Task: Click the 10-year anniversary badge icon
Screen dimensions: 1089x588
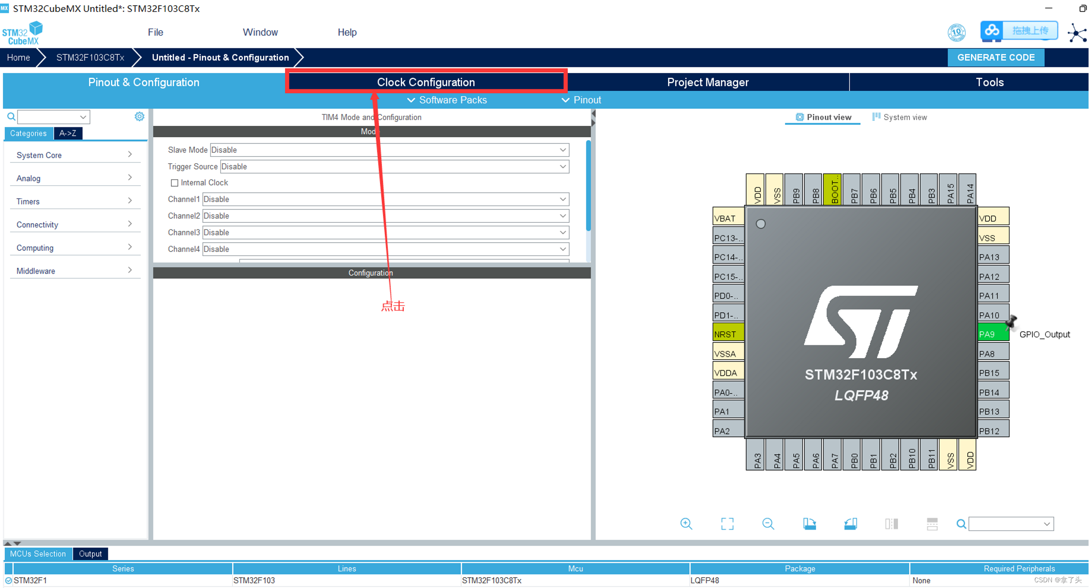Action: pyautogui.click(x=956, y=32)
